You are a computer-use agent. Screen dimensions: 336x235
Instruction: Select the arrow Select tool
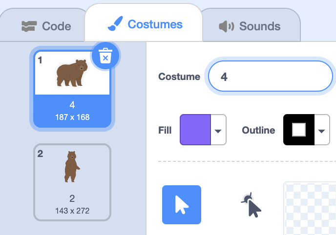(181, 205)
